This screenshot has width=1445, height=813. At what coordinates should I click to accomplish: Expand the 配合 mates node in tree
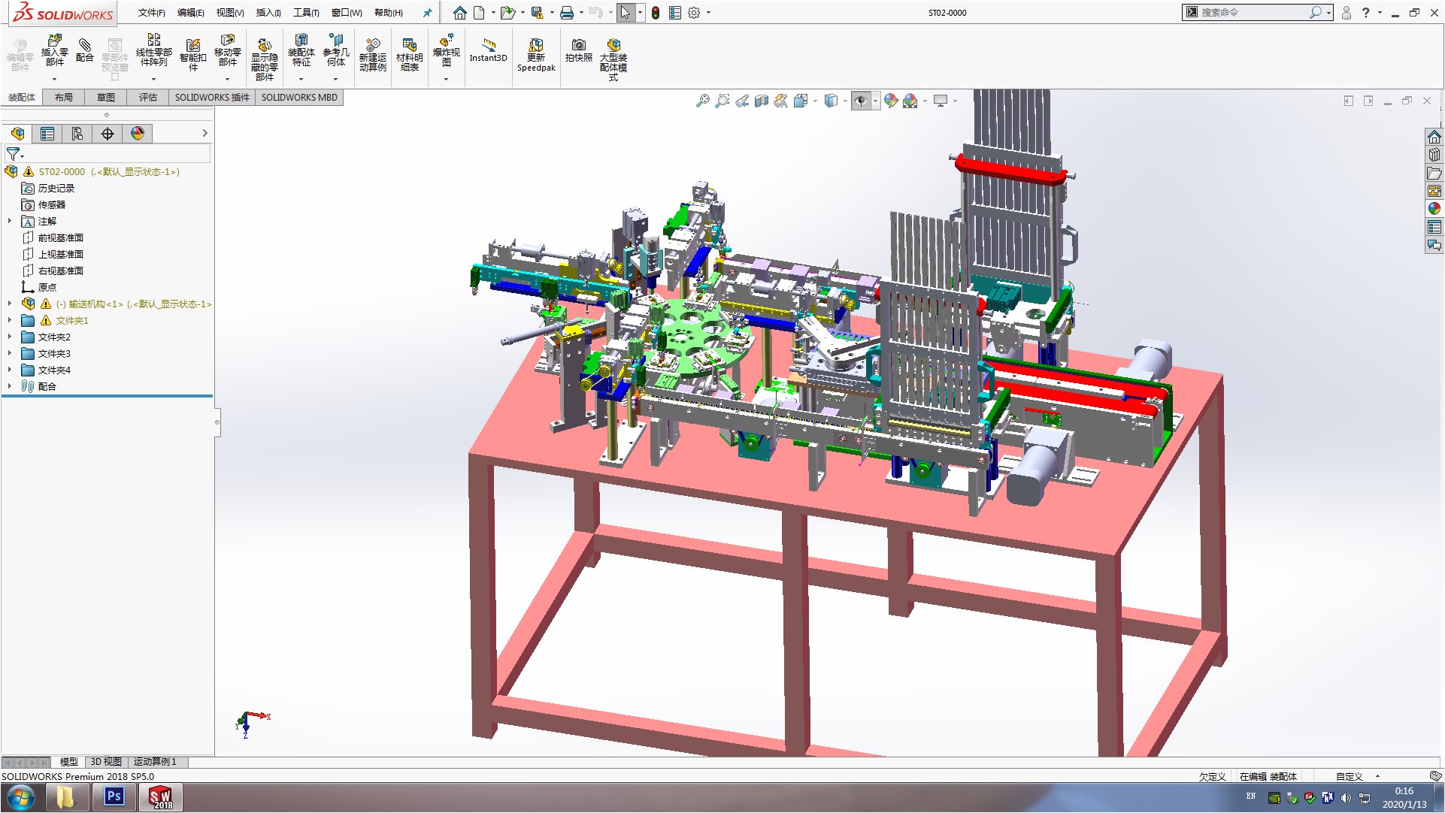pyautogui.click(x=10, y=386)
